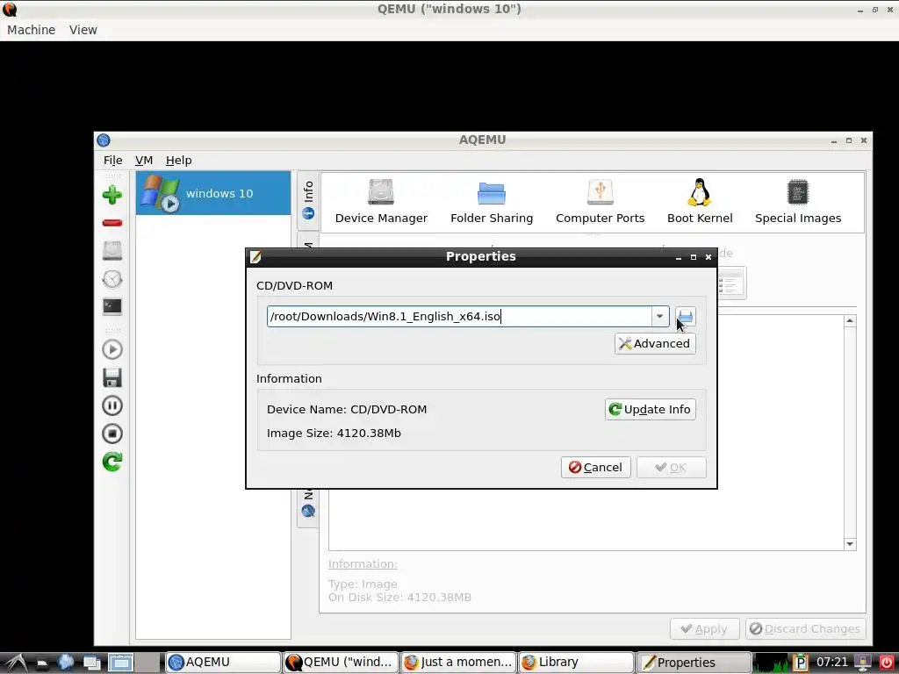
Task: Expand the CD/DVD-ROM path dropdown
Action: [660, 316]
